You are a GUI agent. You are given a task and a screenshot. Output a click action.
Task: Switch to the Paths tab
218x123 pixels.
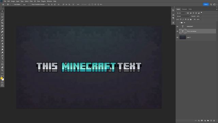(x=190, y=9)
